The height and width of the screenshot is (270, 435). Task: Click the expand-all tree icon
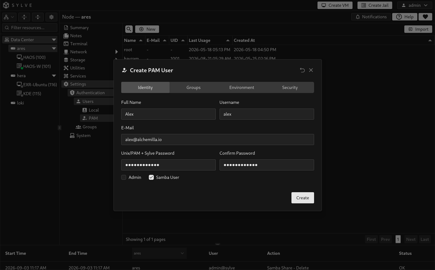click(x=24, y=17)
